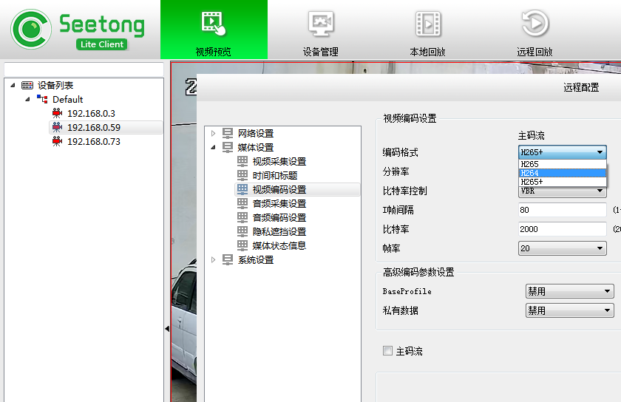Image resolution: width=621 pixels, height=402 pixels.
Task: Collapse the 媒体设置 node
Action: (x=213, y=147)
